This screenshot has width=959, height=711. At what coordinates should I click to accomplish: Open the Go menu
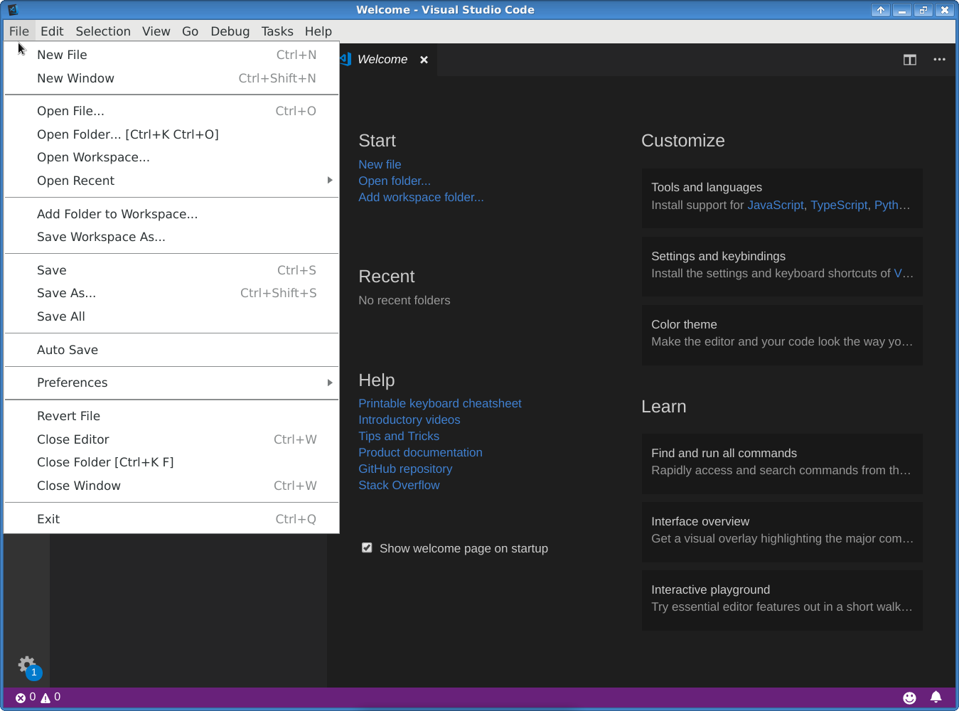click(x=190, y=31)
